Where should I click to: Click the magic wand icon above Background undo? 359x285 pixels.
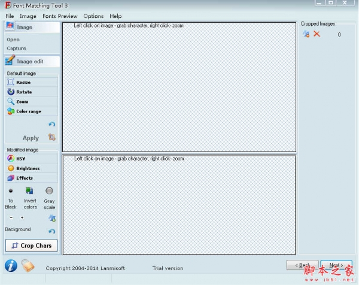coord(52,218)
